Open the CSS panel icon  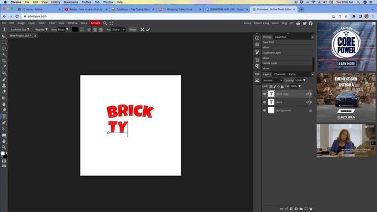[257, 74]
